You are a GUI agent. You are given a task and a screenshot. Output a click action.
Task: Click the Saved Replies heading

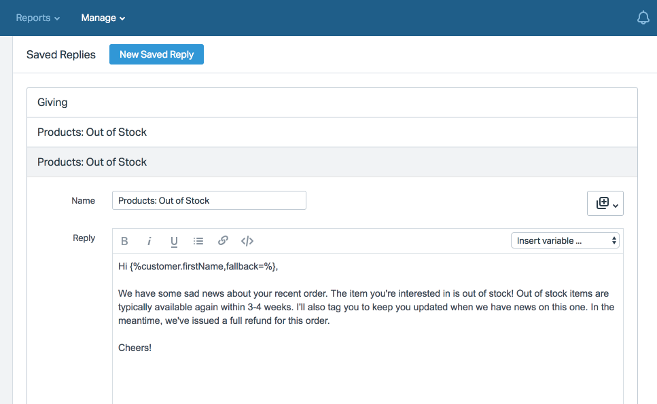[x=61, y=55]
